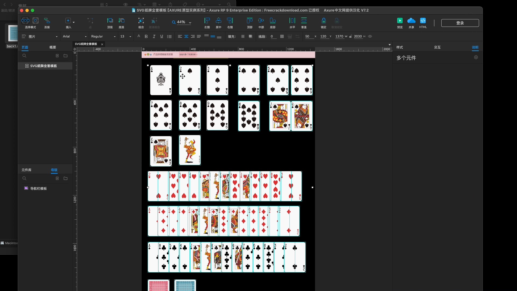Click the Group (组合) icon
This screenshot has width=517, height=291.
[141, 21]
